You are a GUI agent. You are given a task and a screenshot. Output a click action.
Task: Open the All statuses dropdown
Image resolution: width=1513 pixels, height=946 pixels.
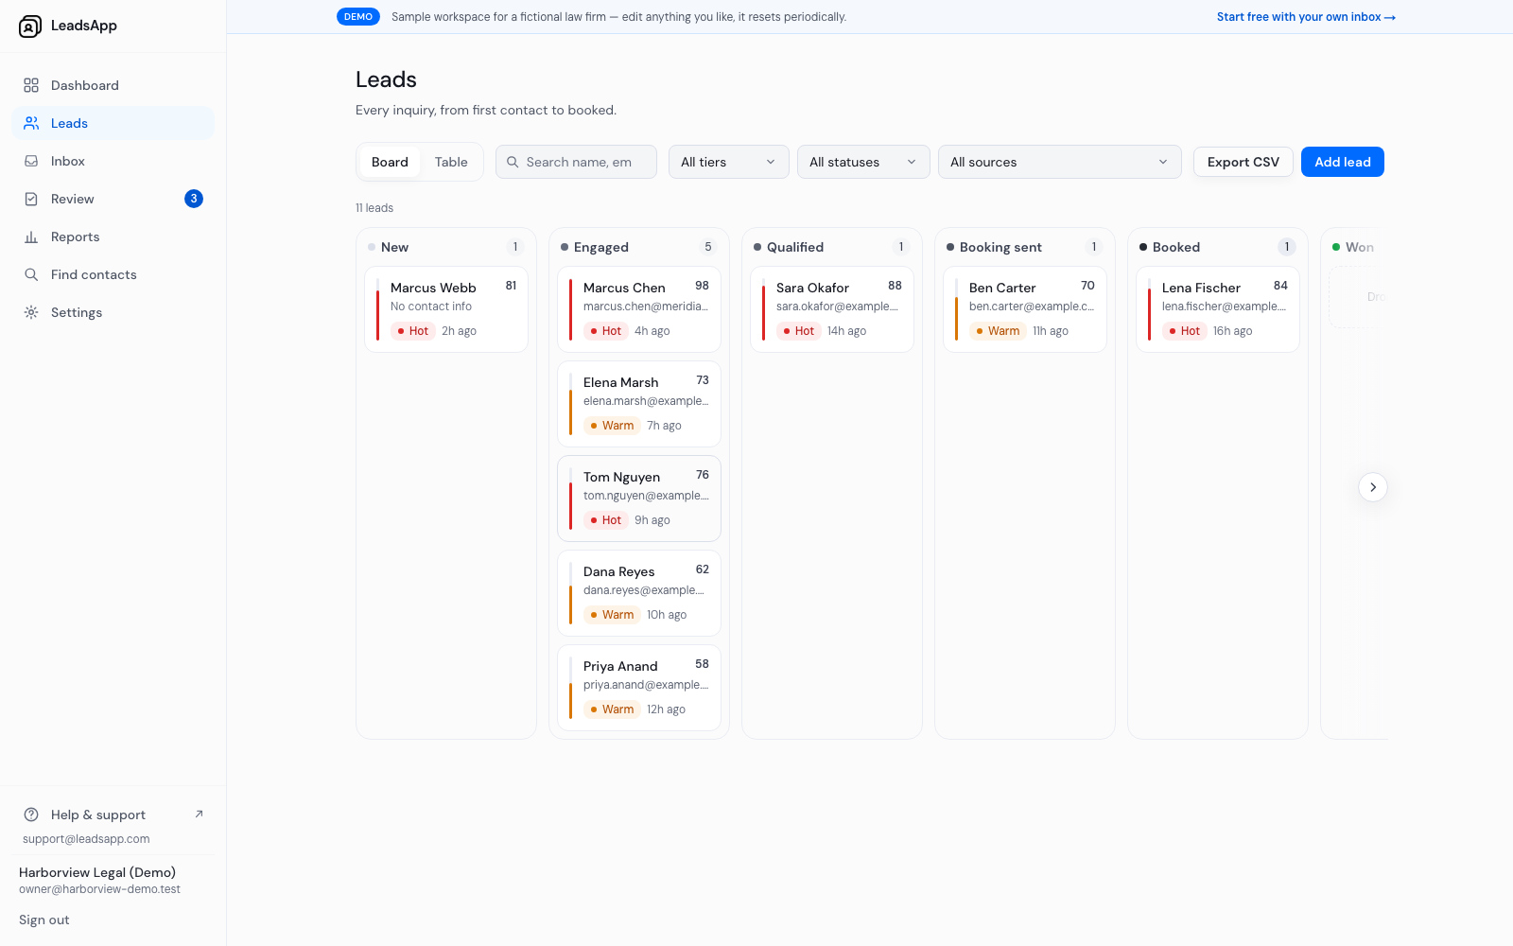click(x=863, y=162)
